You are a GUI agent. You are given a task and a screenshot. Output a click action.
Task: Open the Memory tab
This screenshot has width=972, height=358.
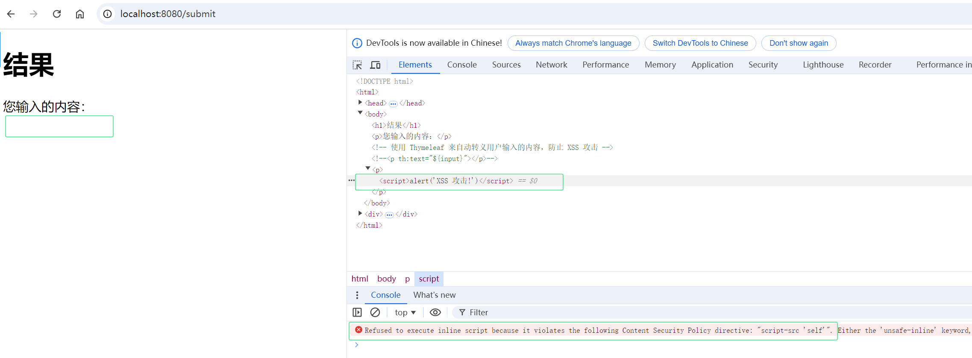(660, 65)
